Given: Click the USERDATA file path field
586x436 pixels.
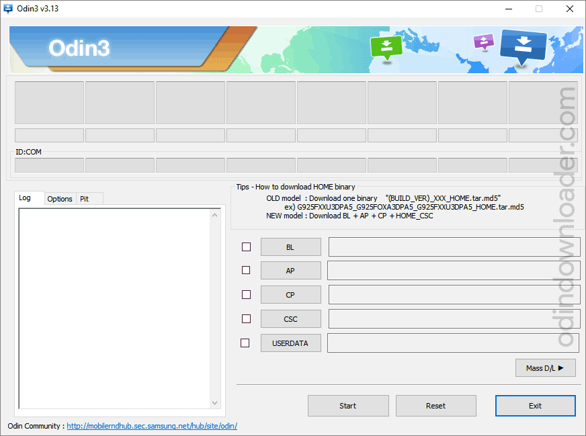Looking at the screenshot, I should (454, 343).
